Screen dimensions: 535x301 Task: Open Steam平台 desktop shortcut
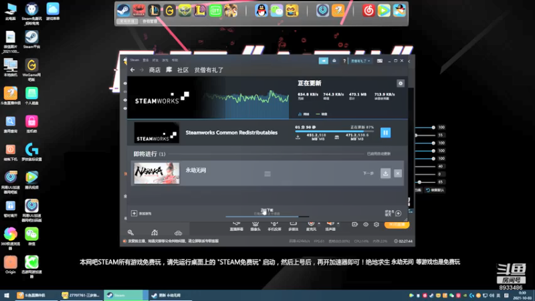[31, 39]
